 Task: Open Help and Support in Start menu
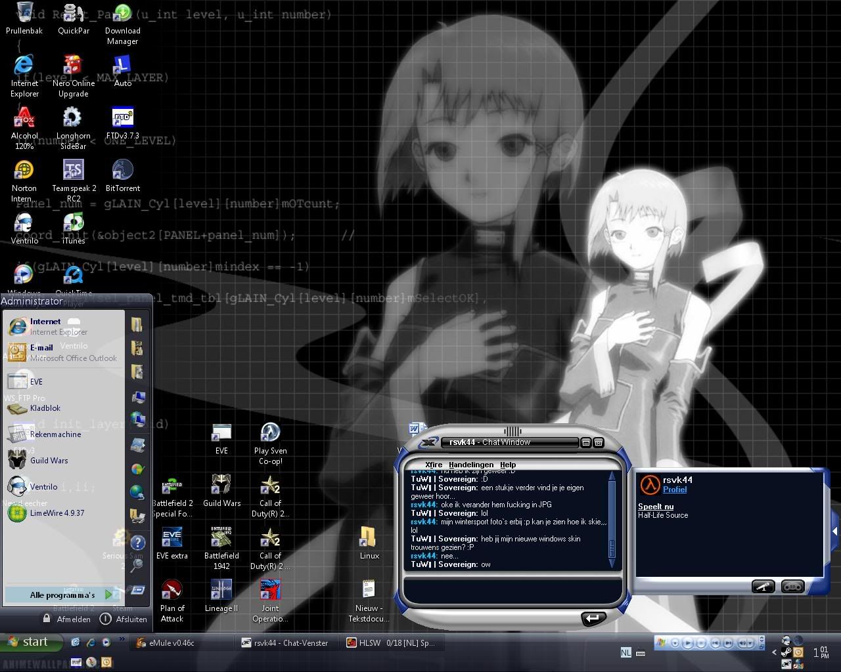coord(137,543)
